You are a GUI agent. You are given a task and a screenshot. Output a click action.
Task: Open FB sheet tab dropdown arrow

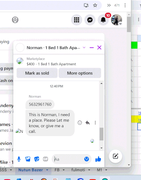click(x=64, y=170)
